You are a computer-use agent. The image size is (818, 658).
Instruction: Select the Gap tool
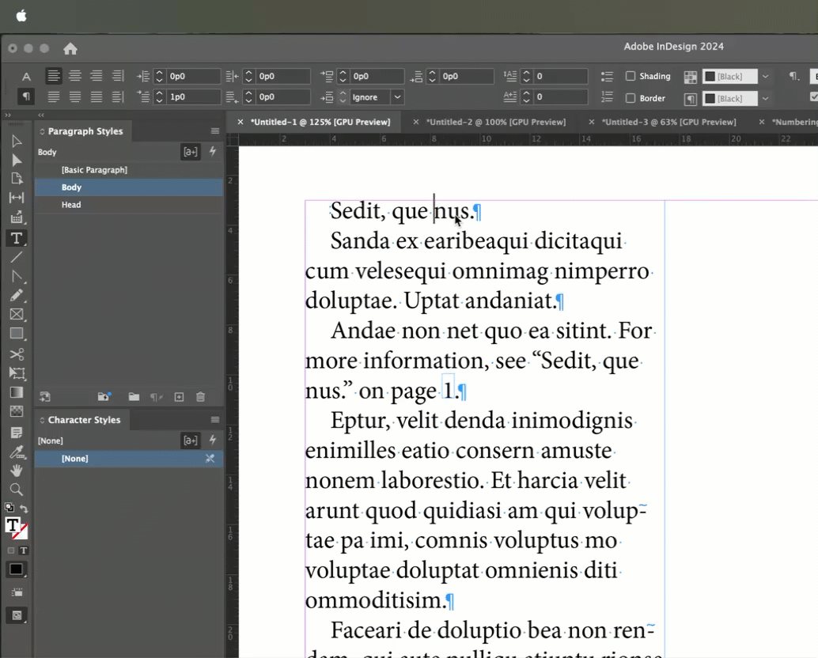tap(16, 198)
